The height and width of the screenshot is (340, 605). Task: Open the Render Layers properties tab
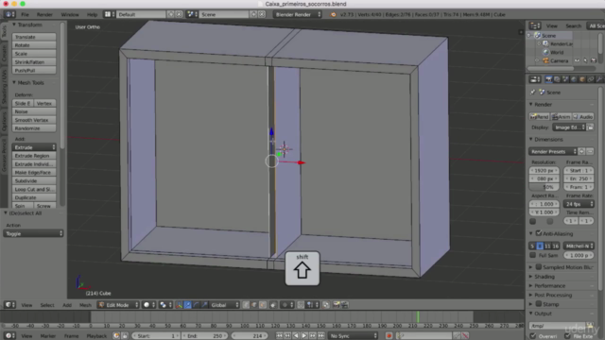(557, 79)
